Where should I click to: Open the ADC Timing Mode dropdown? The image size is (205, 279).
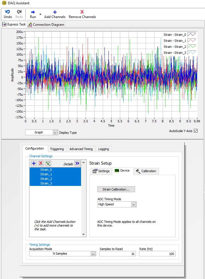click(117, 205)
